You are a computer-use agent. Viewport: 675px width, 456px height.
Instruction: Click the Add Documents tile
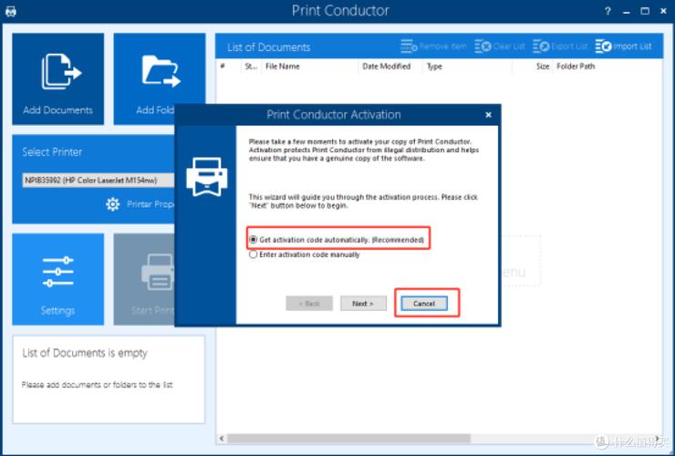pos(57,78)
